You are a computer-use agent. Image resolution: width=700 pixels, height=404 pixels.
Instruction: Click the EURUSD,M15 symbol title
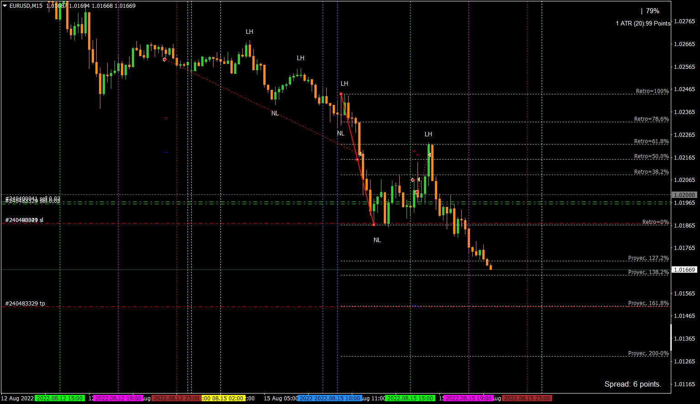pyautogui.click(x=26, y=6)
